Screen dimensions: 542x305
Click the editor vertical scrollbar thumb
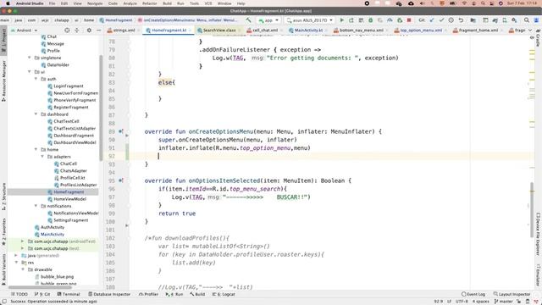532,209
